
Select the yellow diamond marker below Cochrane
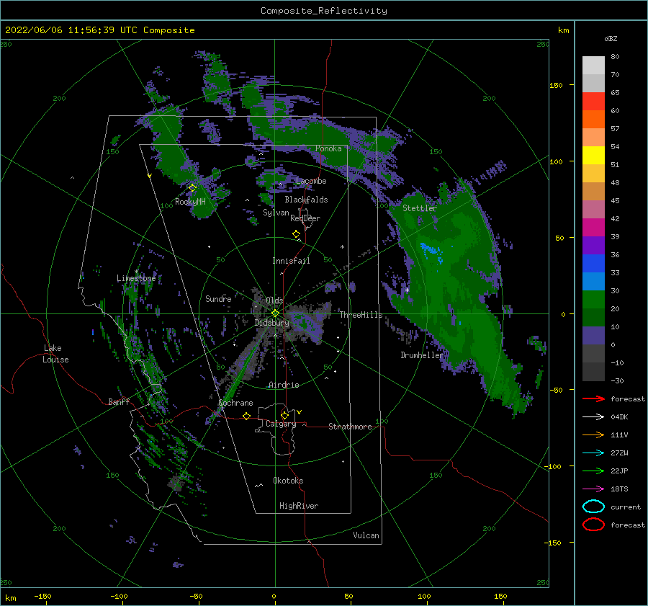coord(247,416)
